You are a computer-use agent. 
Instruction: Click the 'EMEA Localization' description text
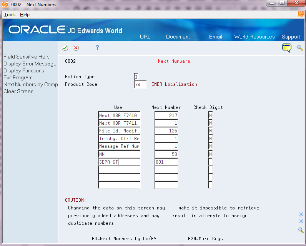point(174,84)
